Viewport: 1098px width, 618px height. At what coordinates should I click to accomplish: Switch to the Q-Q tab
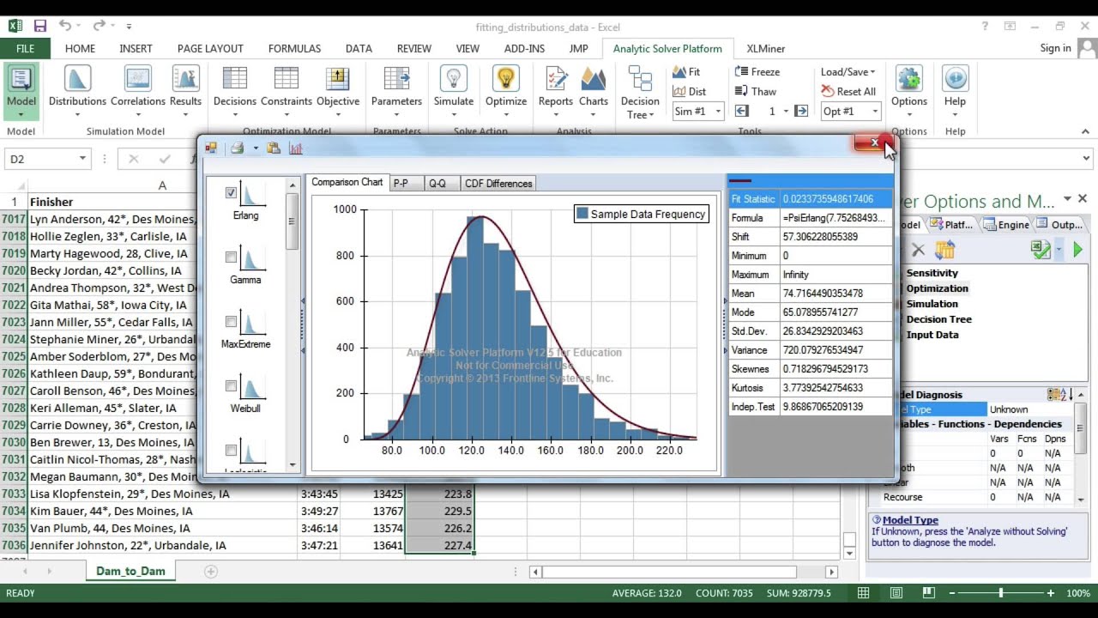(x=437, y=183)
